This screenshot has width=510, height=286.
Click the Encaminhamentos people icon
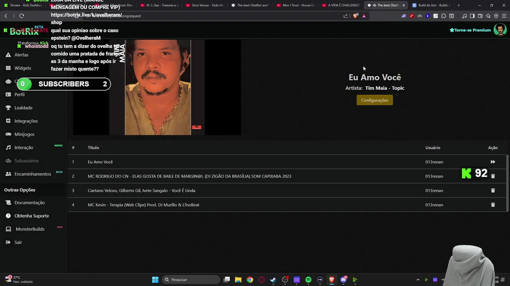(x=8, y=174)
